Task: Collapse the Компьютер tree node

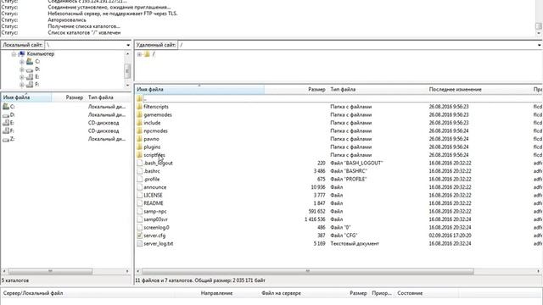Action: (14, 54)
